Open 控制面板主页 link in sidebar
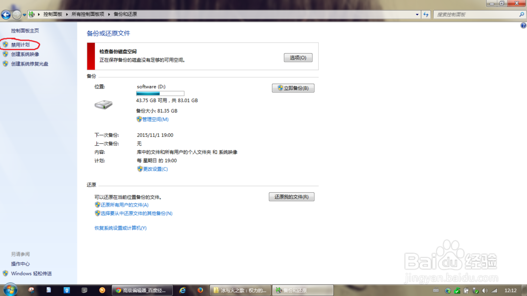The width and height of the screenshot is (527, 296). pos(25,31)
